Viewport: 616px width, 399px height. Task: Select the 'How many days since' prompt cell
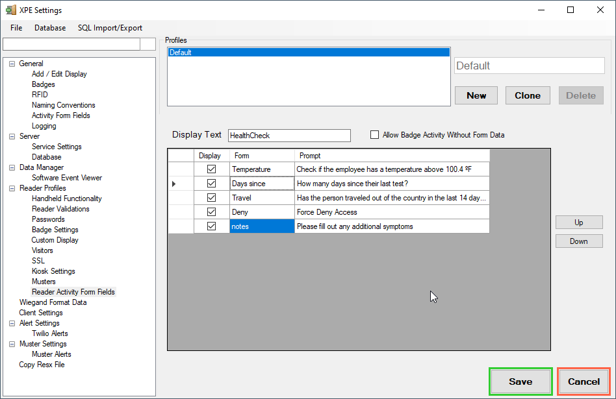point(392,183)
